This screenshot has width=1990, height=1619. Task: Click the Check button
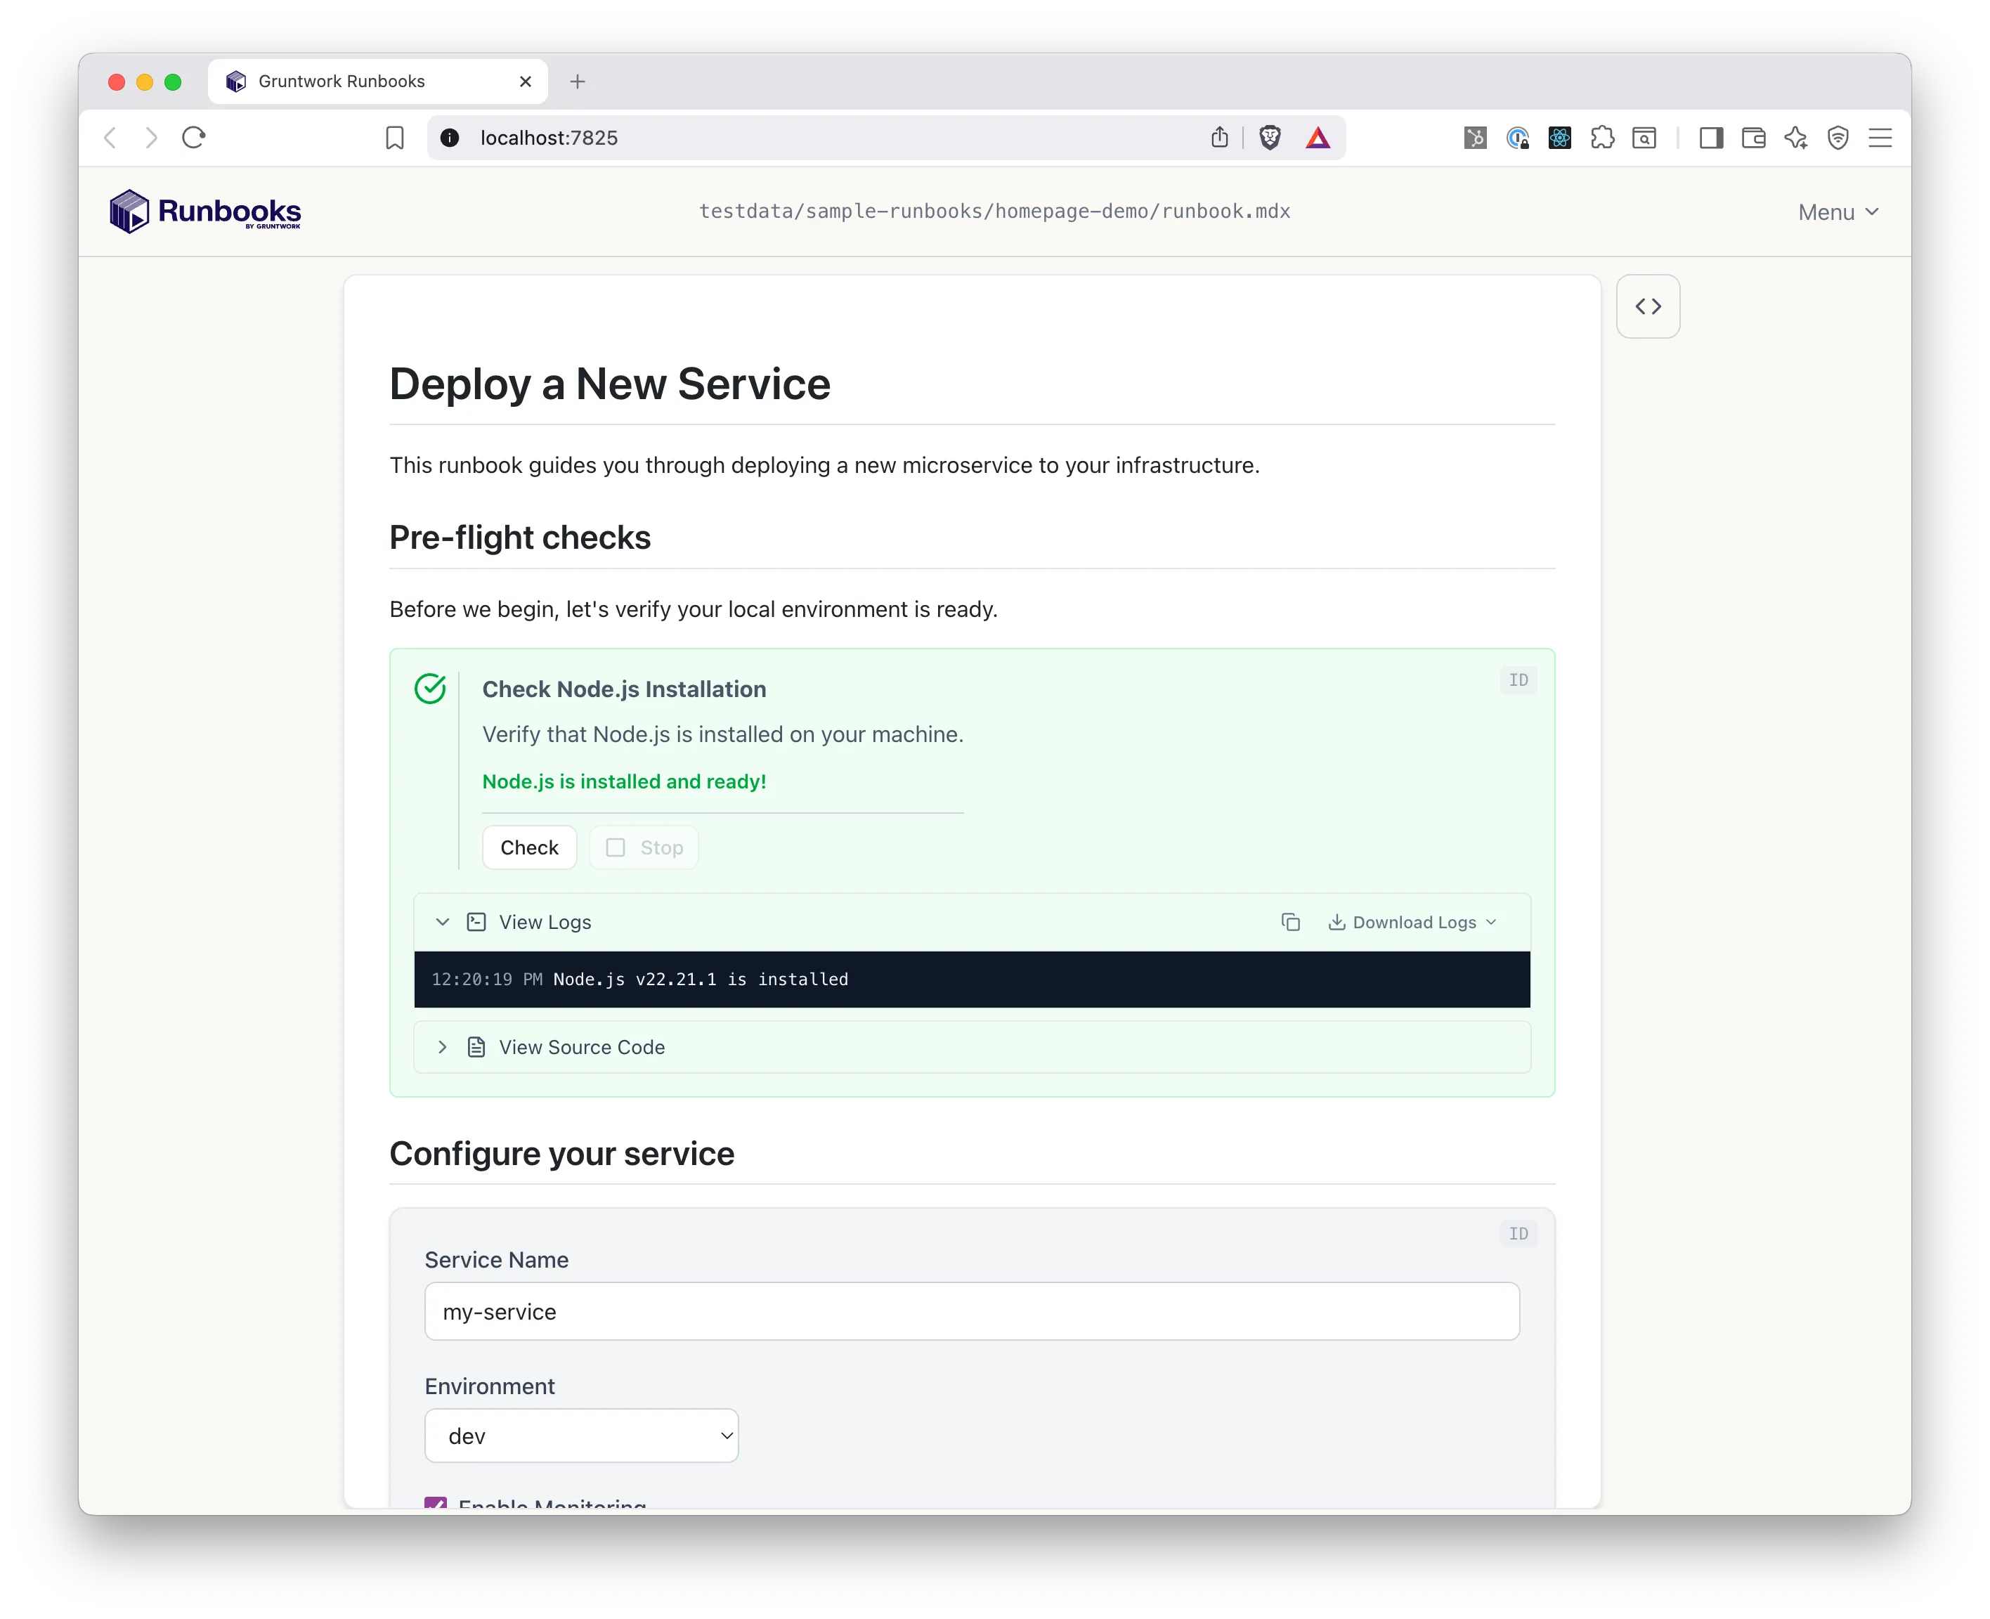[x=528, y=847]
